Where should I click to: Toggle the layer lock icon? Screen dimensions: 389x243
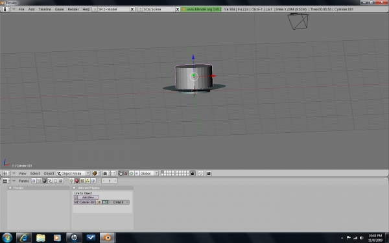tap(193, 173)
